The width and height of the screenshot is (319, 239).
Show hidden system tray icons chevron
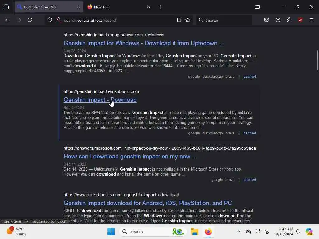[238, 232]
